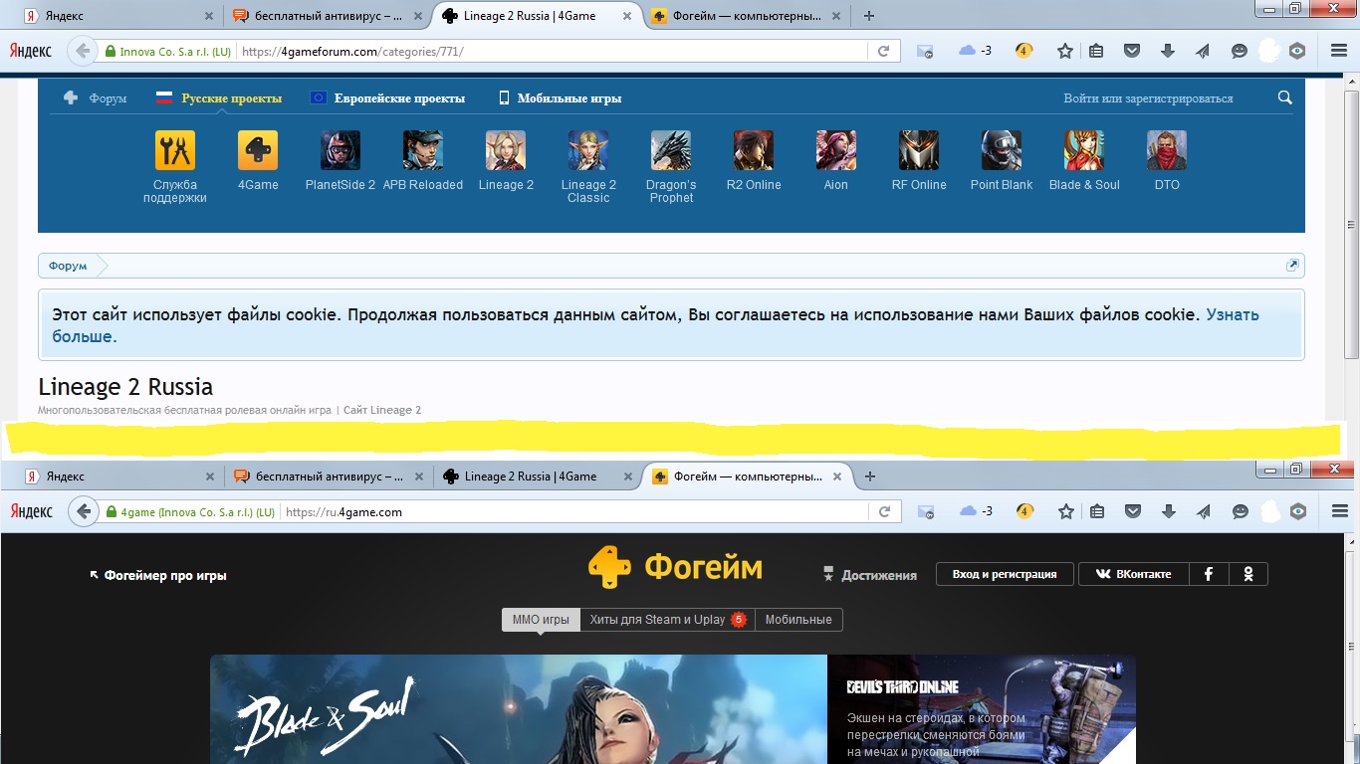This screenshot has width=1360, height=764.
Task: Click the PlanetSide 2 game icon
Action: [x=340, y=151]
